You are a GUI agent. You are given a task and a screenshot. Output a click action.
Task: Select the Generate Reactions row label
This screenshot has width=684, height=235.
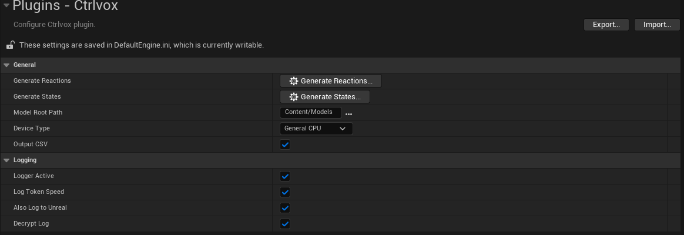pos(42,80)
